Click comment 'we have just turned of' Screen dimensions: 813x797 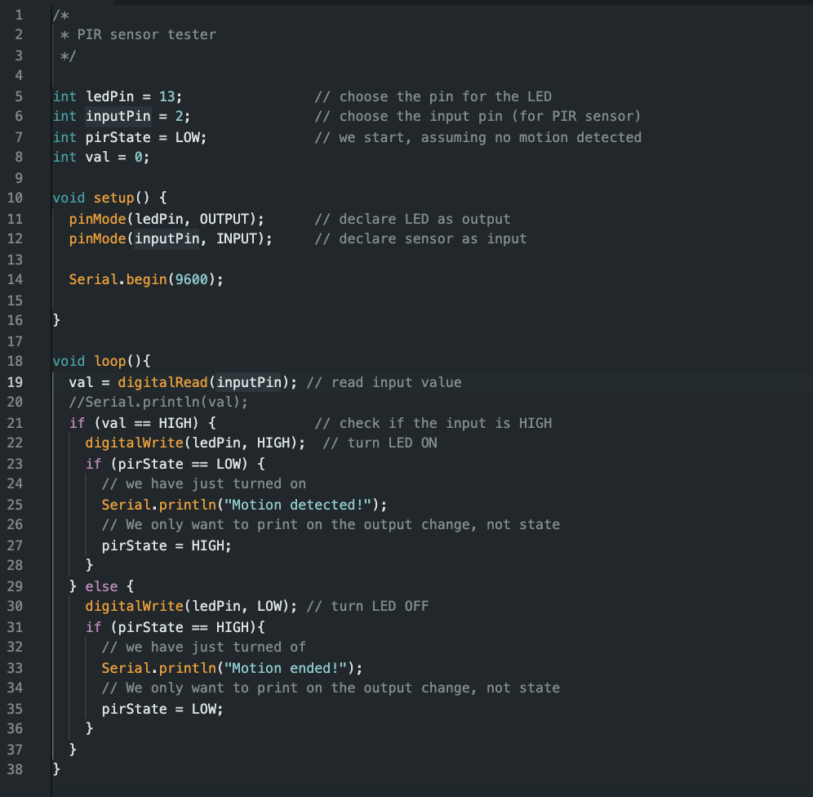coord(215,647)
